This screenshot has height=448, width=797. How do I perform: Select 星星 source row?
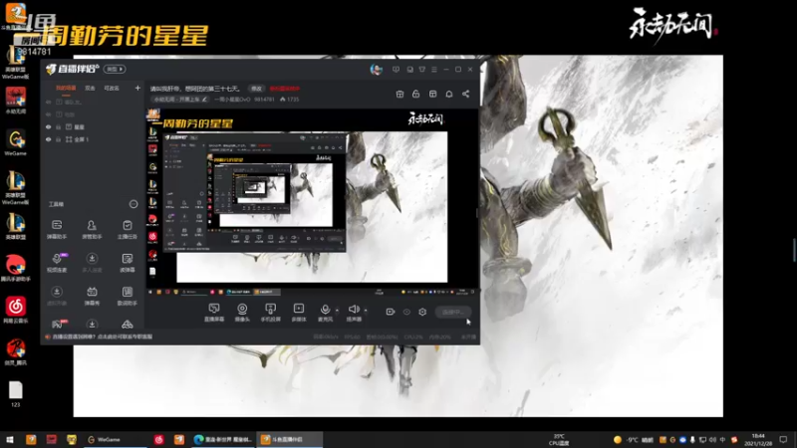pyautogui.click(x=92, y=127)
